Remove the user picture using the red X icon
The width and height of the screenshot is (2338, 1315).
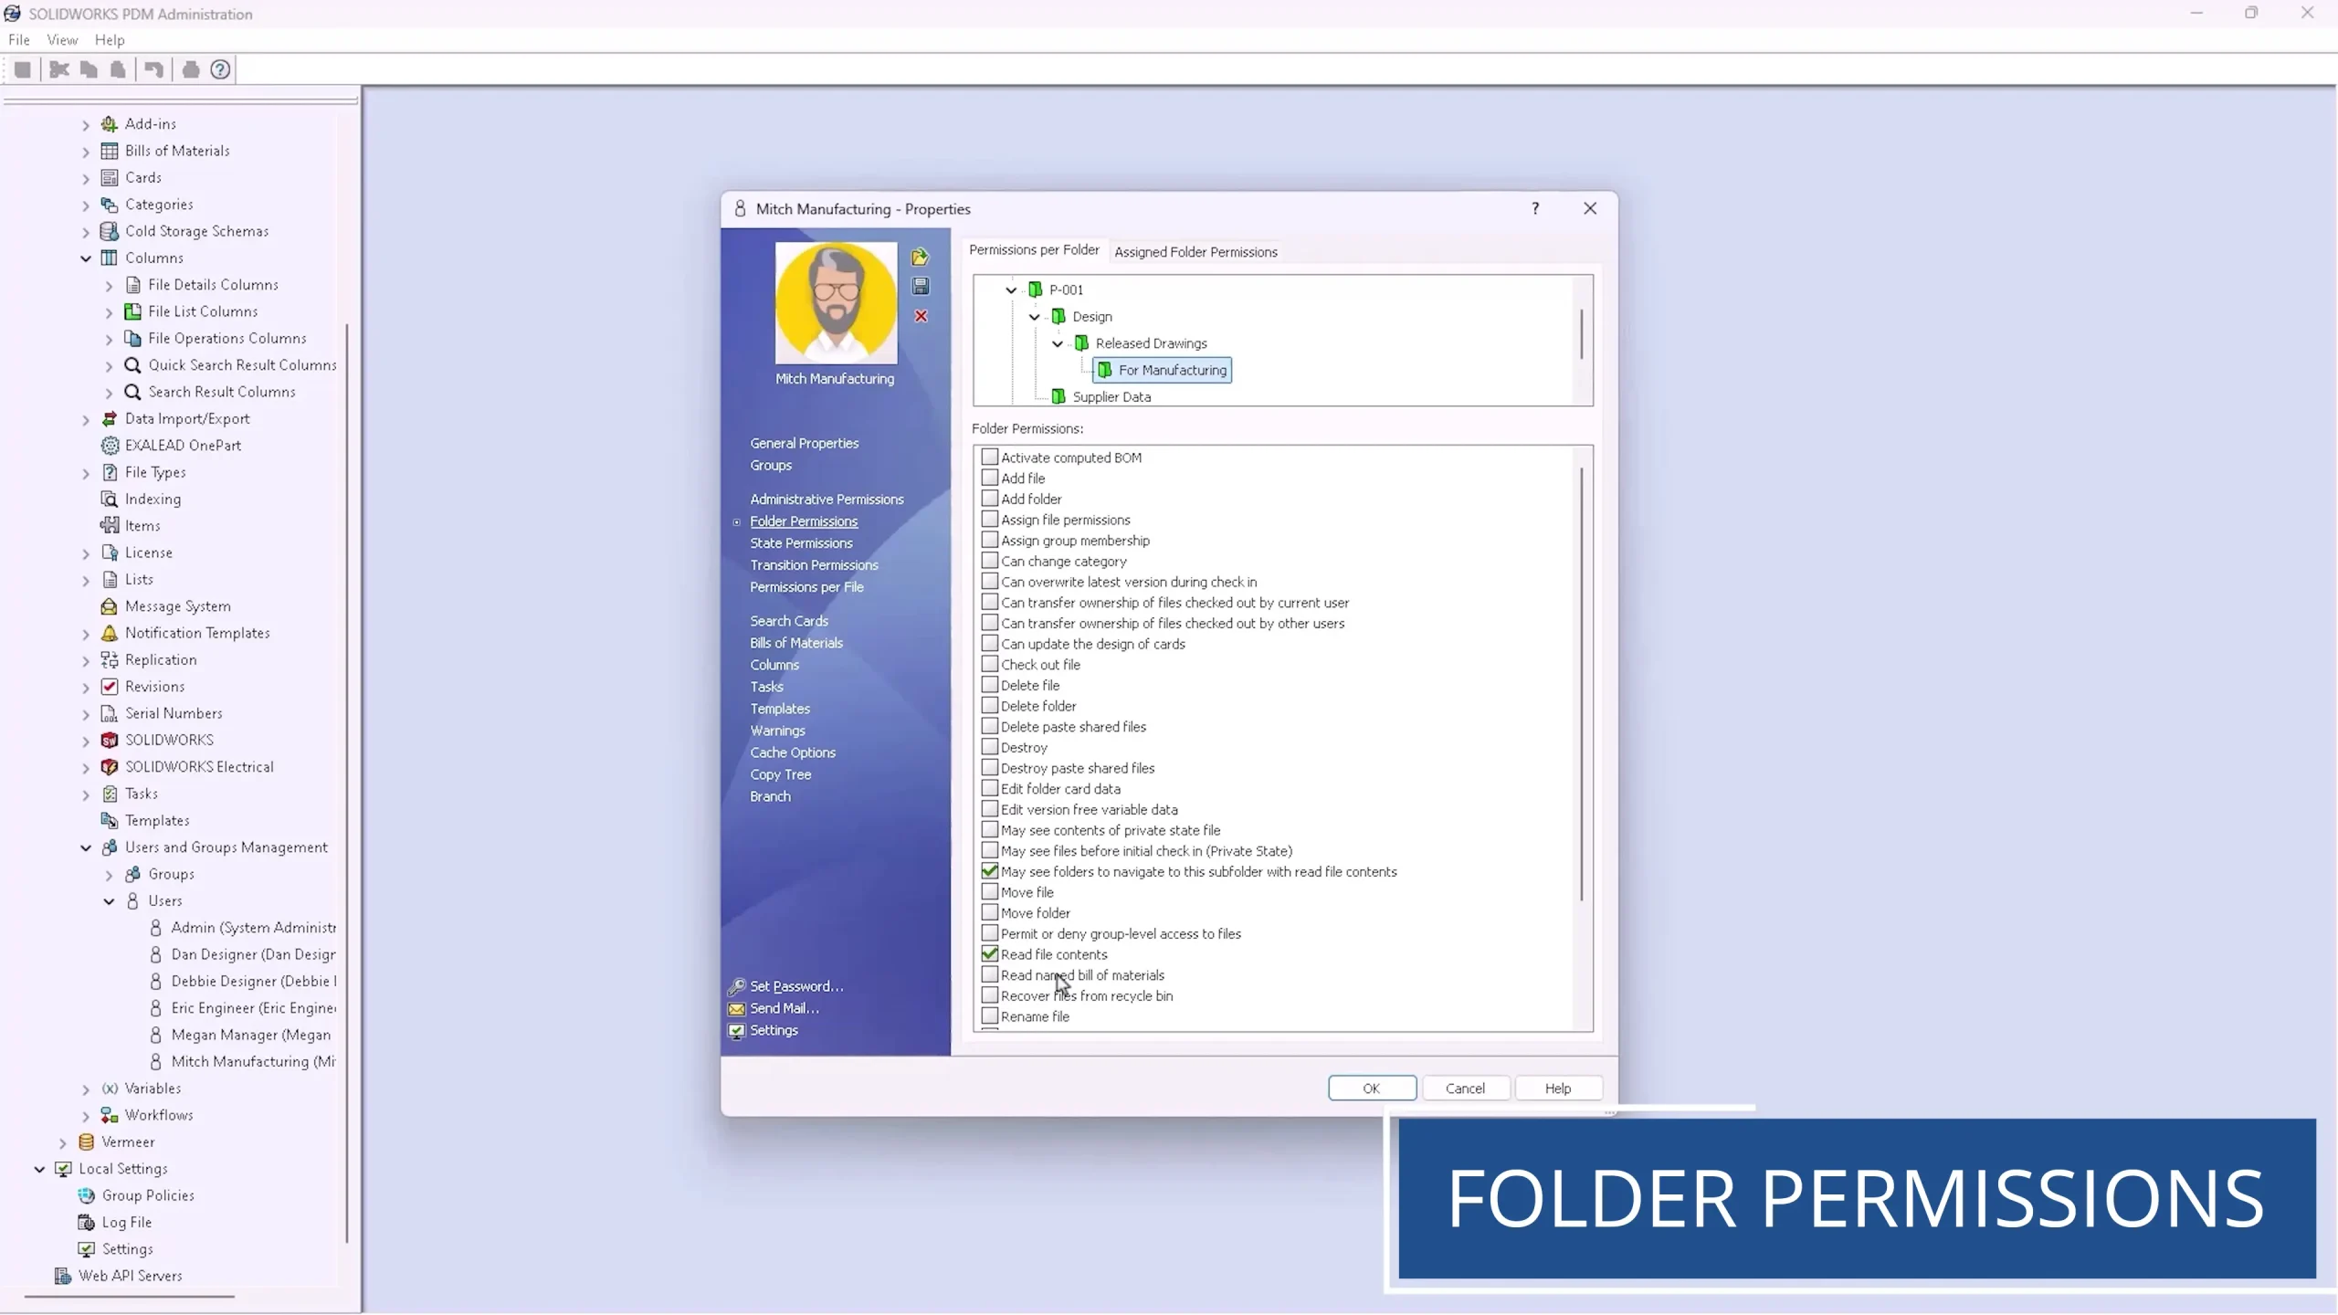[x=921, y=316]
